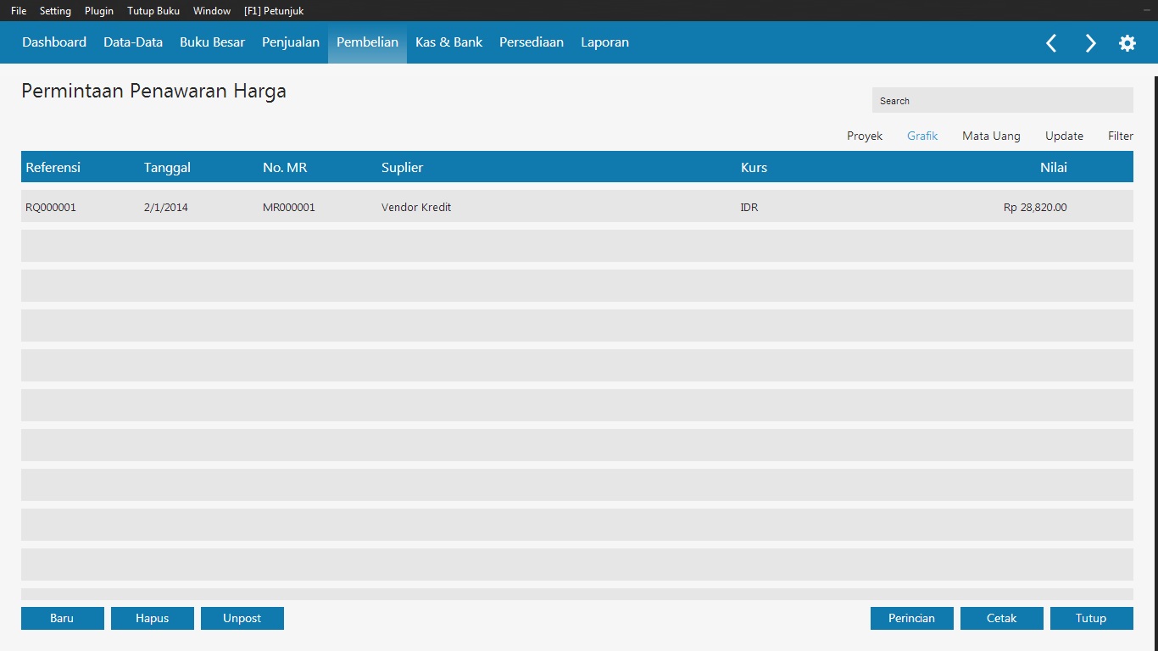Switch to the Laporan tab
The height and width of the screenshot is (651, 1158).
point(604,42)
